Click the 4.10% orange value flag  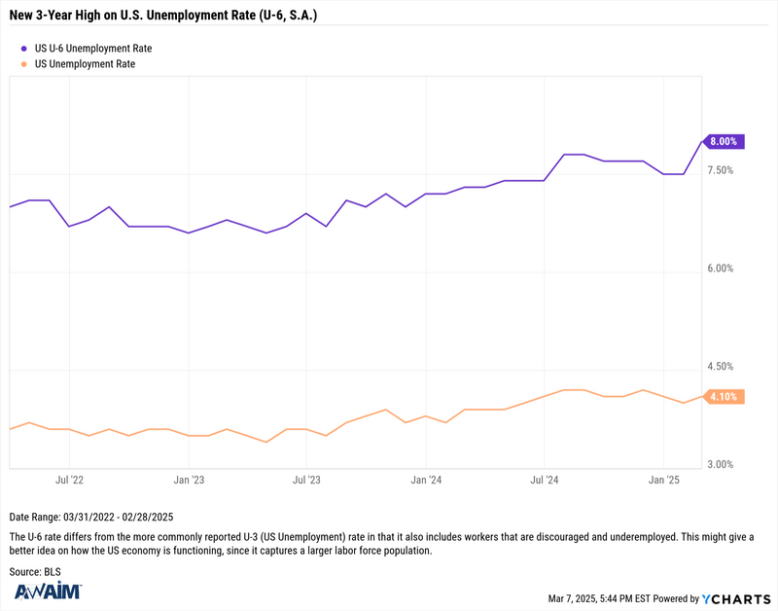click(x=724, y=397)
